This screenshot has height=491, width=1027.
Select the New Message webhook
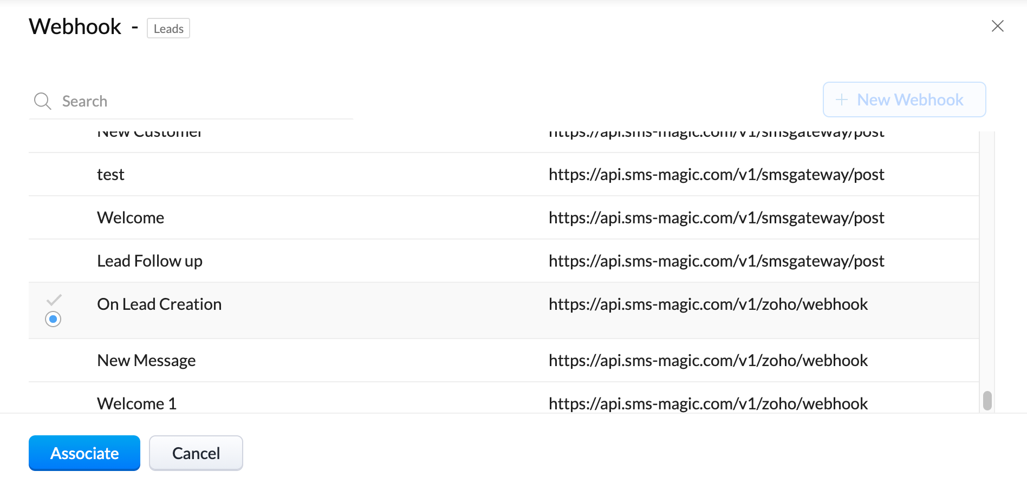point(146,360)
